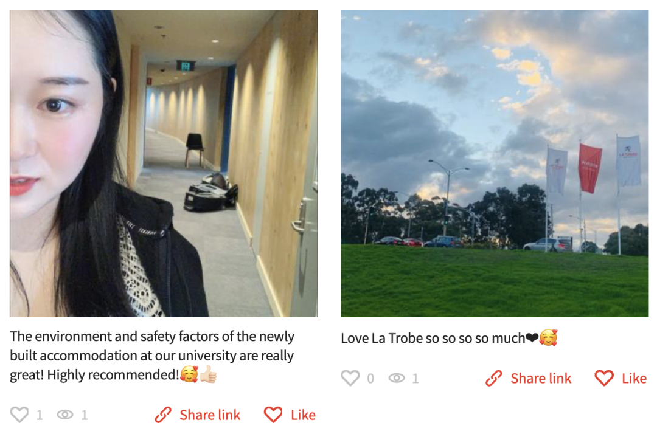Select the Share link text on the La Trobe post
This screenshot has height=437, width=657.
[x=541, y=379]
